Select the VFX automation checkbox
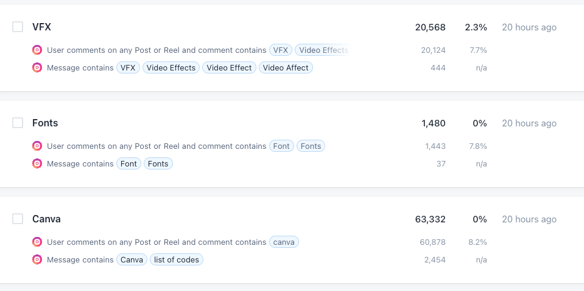584x291 pixels. [18, 27]
